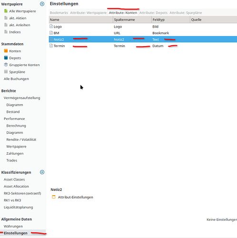Open Konten under Stammdaten
The width and height of the screenshot is (237, 238).
click(x=15, y=51)
